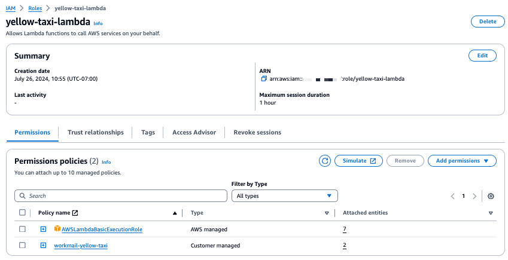Open Info link beside Permissions policies
Viewport: 508px width, 260px height.
[107, 162]
